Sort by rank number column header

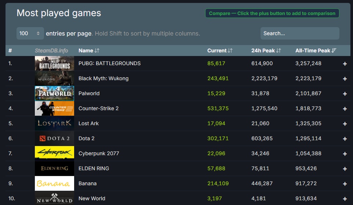[x=10, y=51]
